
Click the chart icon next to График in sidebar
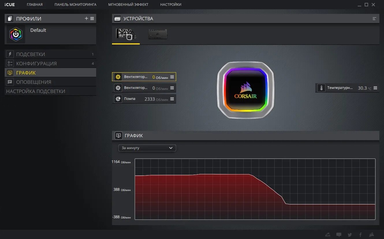[10, 73]
